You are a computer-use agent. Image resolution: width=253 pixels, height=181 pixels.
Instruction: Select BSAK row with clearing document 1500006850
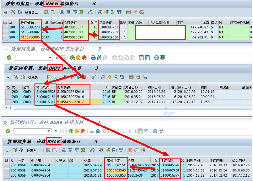coord(7,175)
